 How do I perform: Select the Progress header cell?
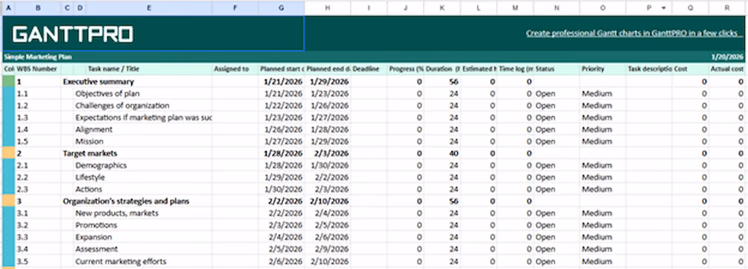[406, 69]
